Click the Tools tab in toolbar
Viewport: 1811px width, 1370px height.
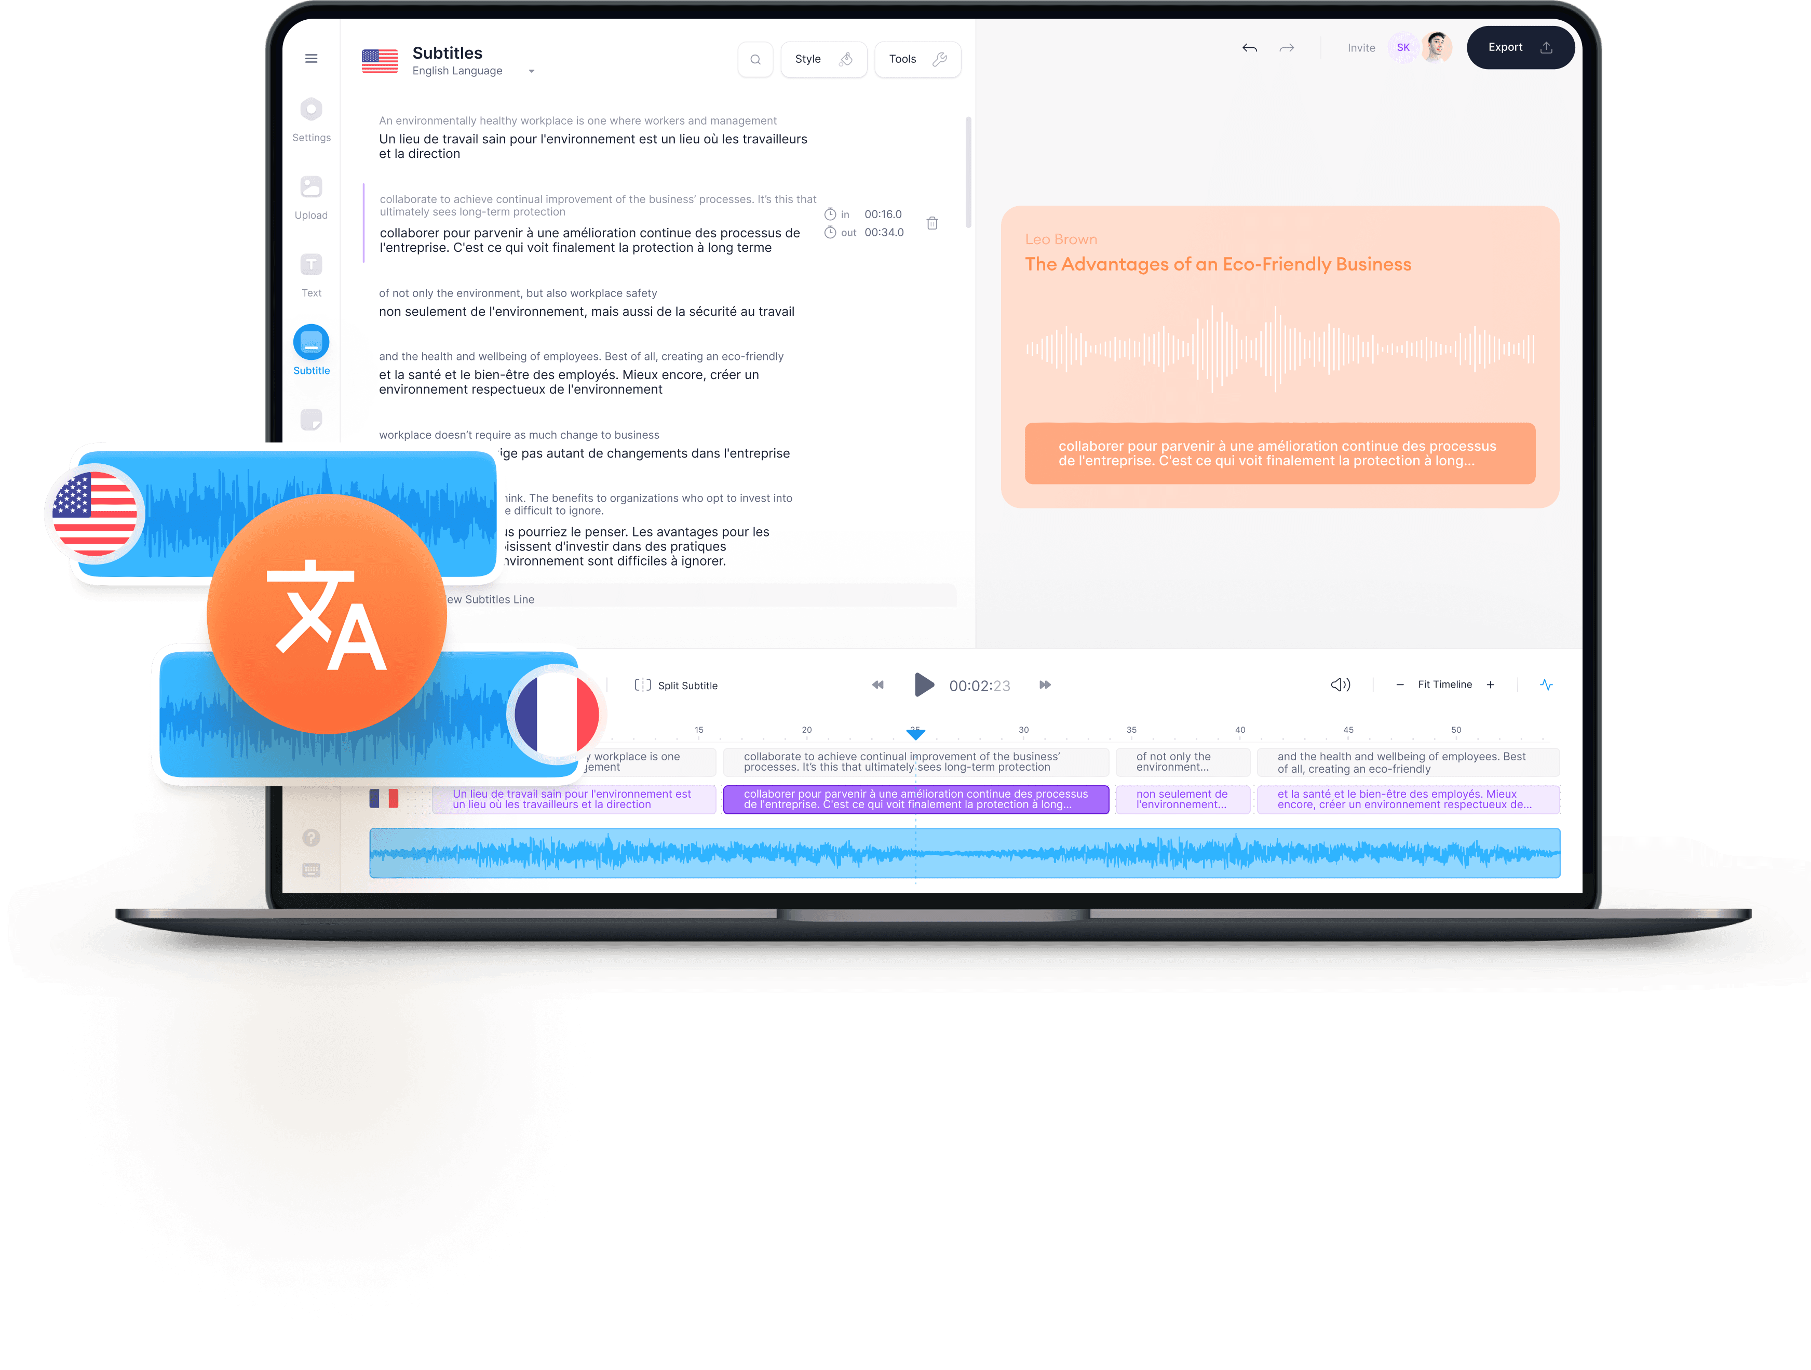click(x=915, y=58)
